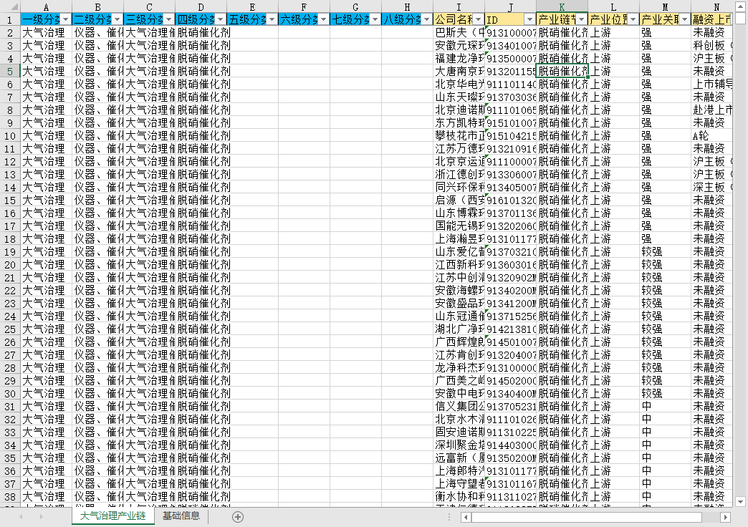Open the 八级分类 filter dropdown
Image resolution: width=748 pixels, height=527 pixels.
point(426,19)
